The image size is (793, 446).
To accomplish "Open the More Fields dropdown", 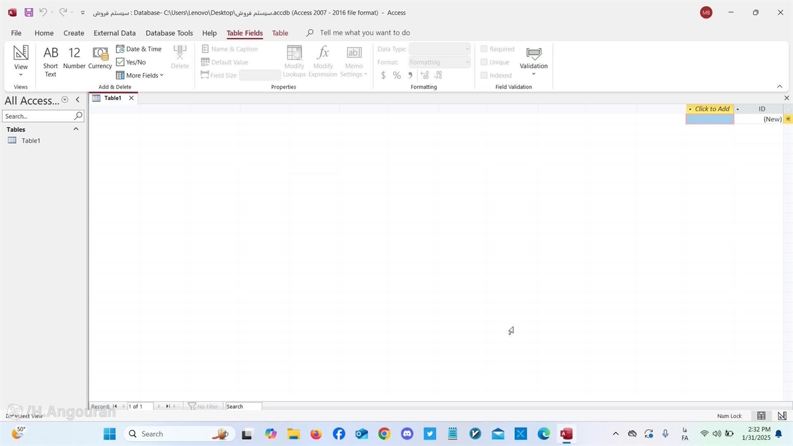I will point(140,76).
